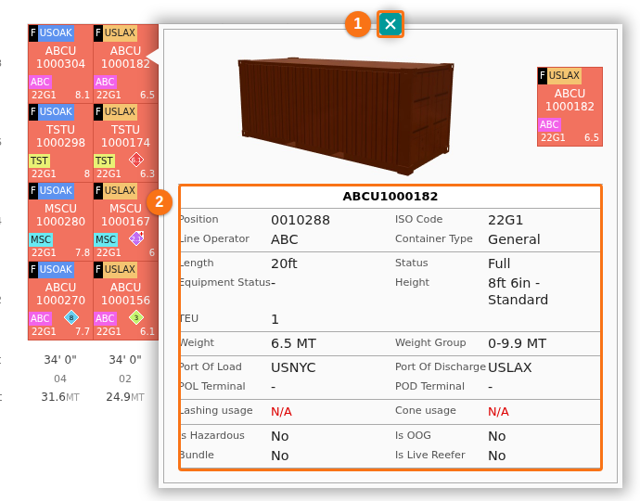Screen dimensions: 640x501
Task: Click the USLAX tag on TSTU 1000174
Action: pyautogui.click(x=120, y=111)
